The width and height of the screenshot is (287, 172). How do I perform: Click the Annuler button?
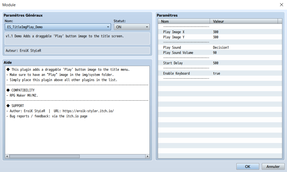pyautogui.click(x=273, y=167)
